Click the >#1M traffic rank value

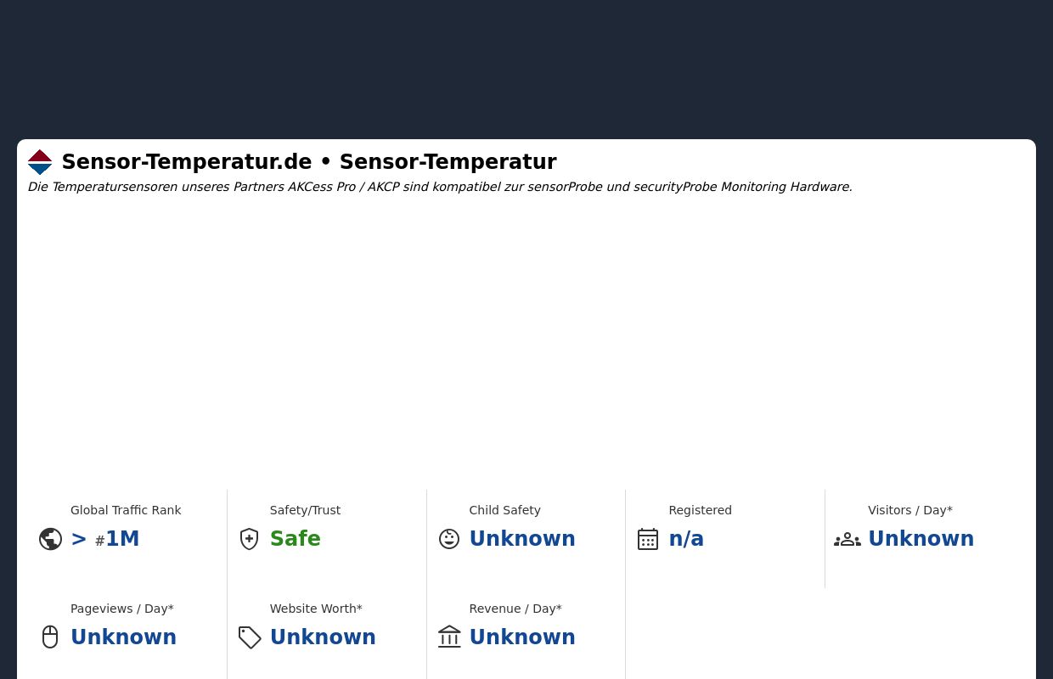(x=104, y=539)
